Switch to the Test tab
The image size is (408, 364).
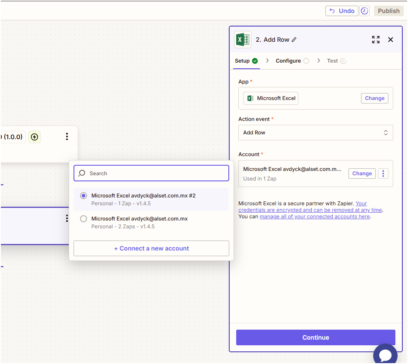[336, 61]
